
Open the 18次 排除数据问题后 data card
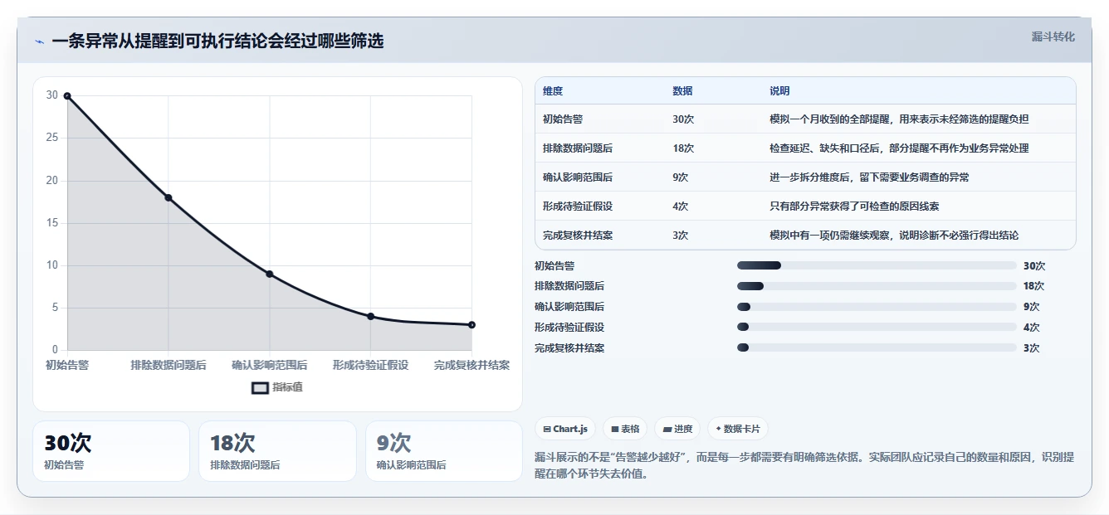(277, 451)
